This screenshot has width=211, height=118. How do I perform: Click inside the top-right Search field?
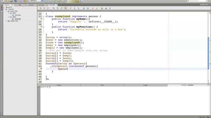[x=197, y=1]
